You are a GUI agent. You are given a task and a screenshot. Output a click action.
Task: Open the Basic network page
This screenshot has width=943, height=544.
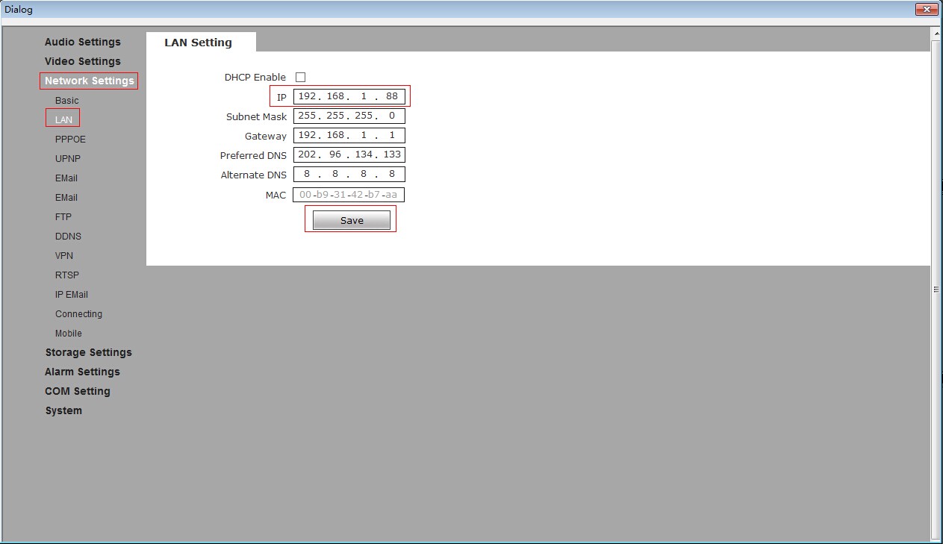66,100
